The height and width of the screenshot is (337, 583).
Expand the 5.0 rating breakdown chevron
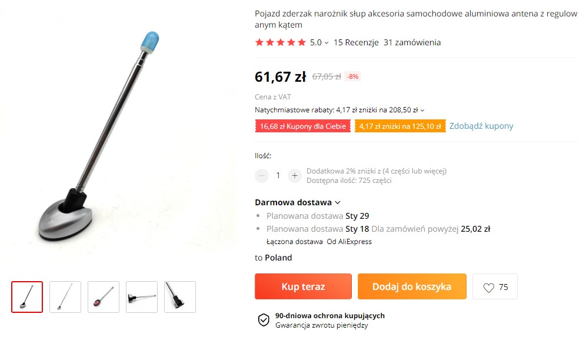[327, 43]
